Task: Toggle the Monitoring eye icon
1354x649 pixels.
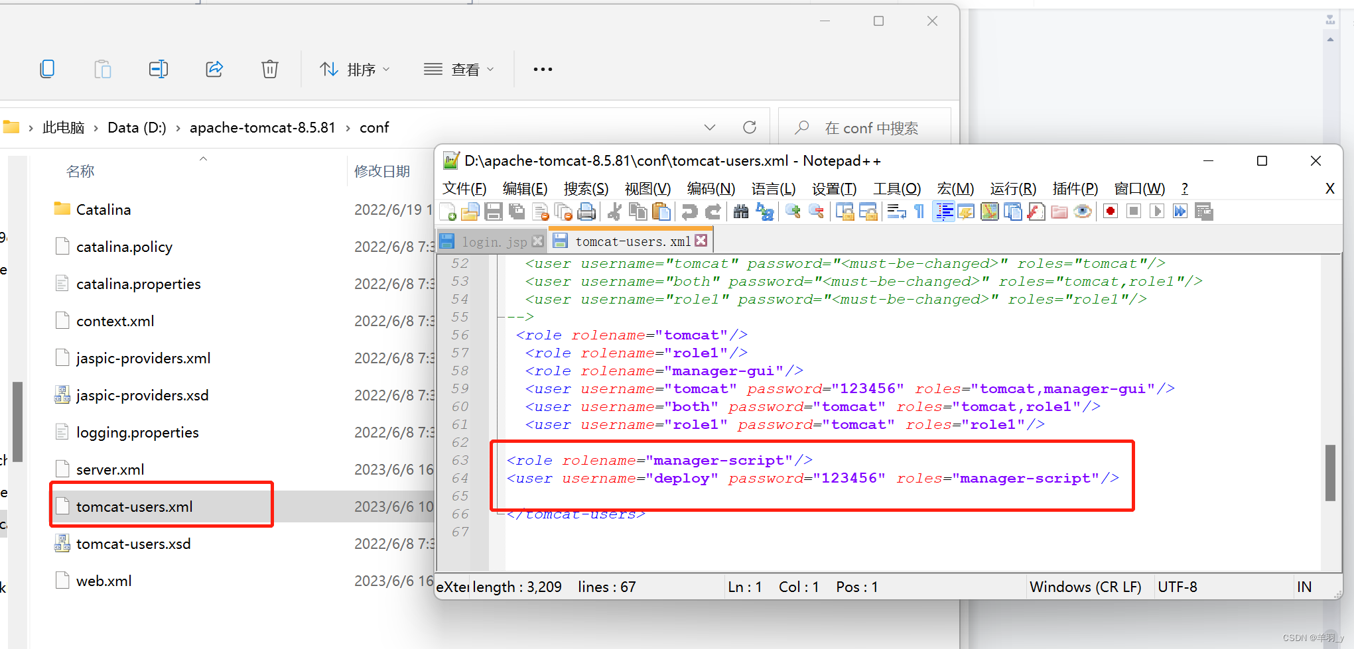Action: pos(1083,211)
